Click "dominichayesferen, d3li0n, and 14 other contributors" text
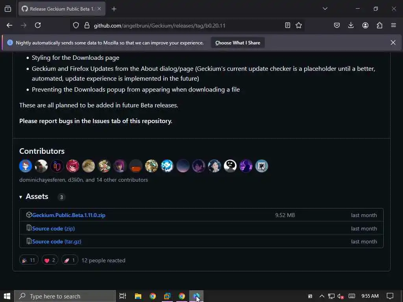This screenshot has width=403, height=302. point(83,180)
